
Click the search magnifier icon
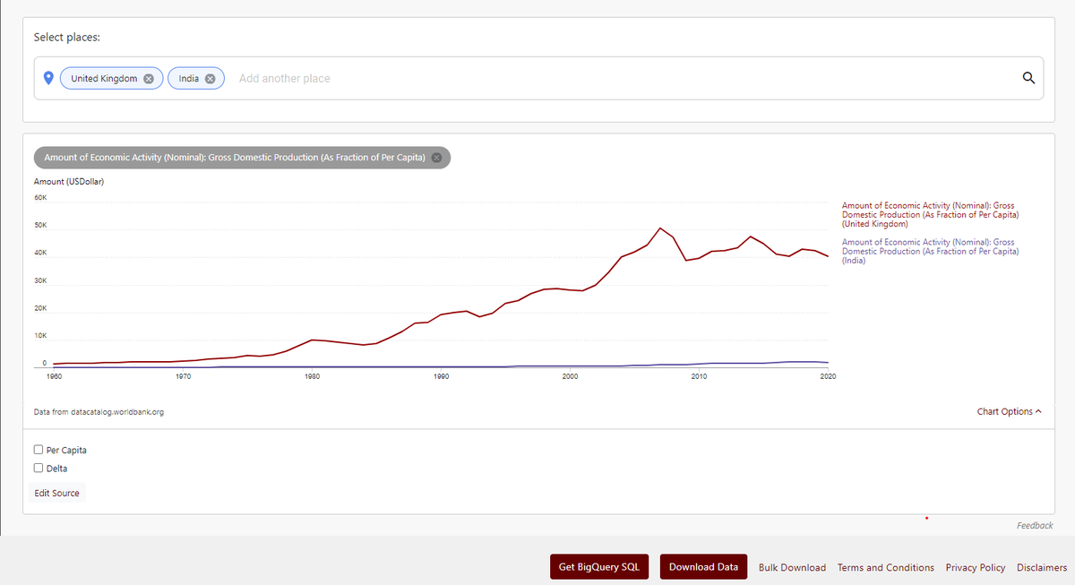(x=1028, y=78)
